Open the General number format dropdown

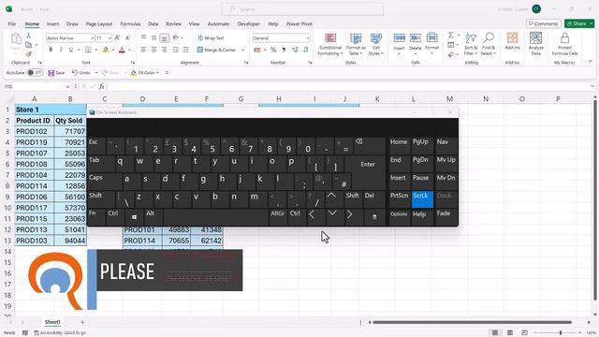308,37
